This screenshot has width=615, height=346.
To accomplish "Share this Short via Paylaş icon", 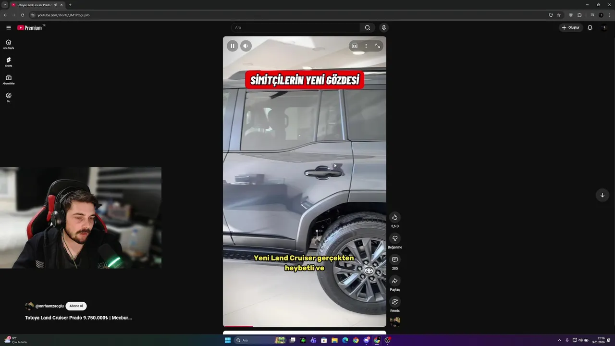I will (x=395, y=281).
